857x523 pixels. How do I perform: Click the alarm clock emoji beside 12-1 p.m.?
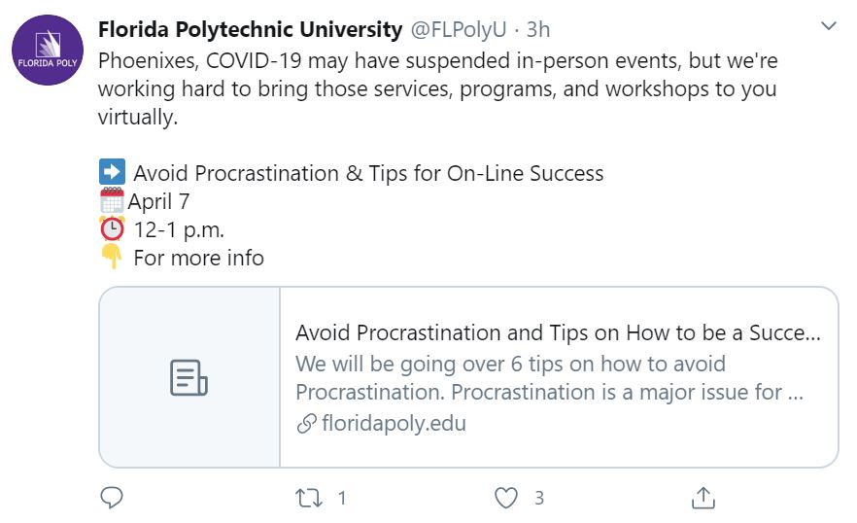pyautogui.click(x=112, y=228)
